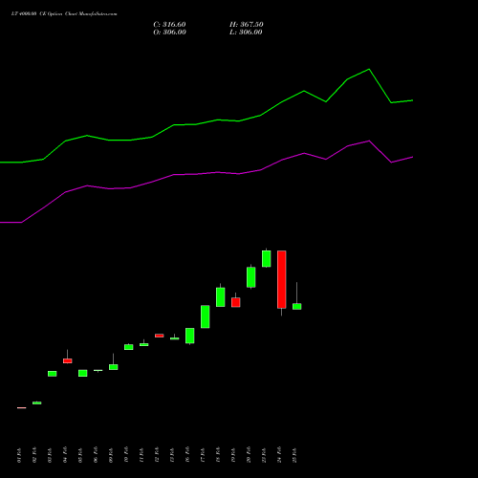Click the small green candle for 25 Feb

click(x=297, y=307)
